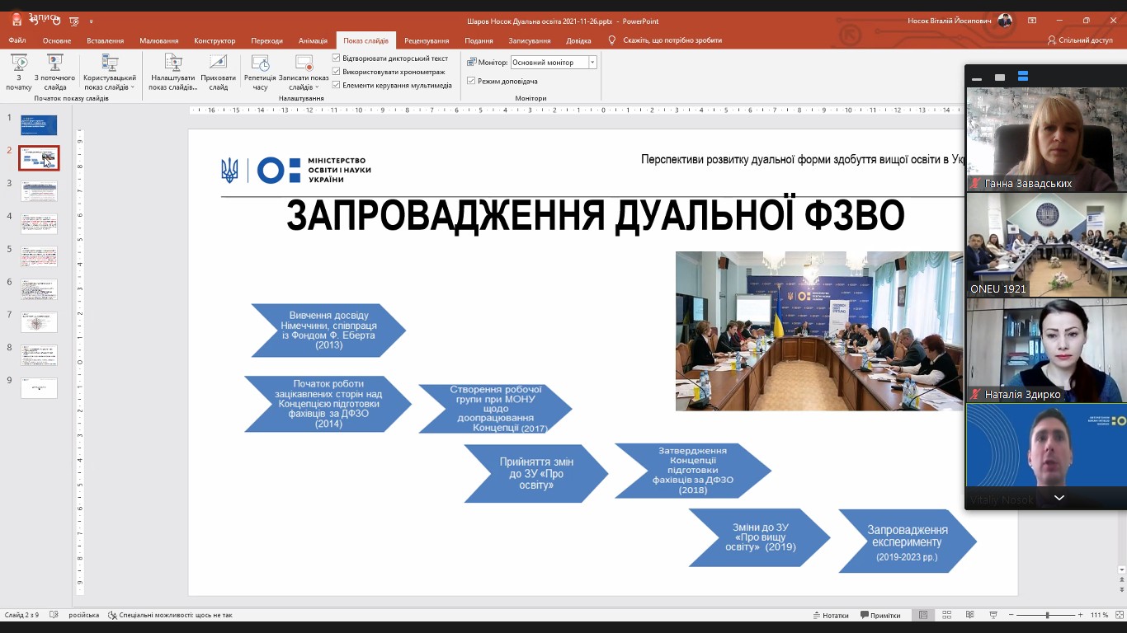Click the accessibility status Спеціальні можливості
Screen dimensions: 1127x633
point(170,615)
